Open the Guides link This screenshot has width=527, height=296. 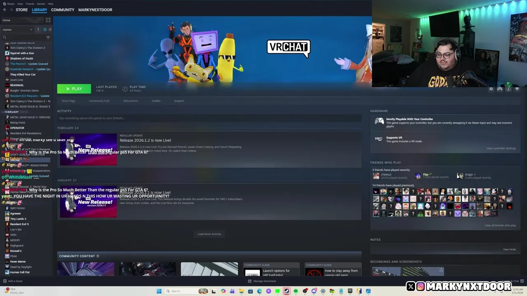[x=156, y=101]
